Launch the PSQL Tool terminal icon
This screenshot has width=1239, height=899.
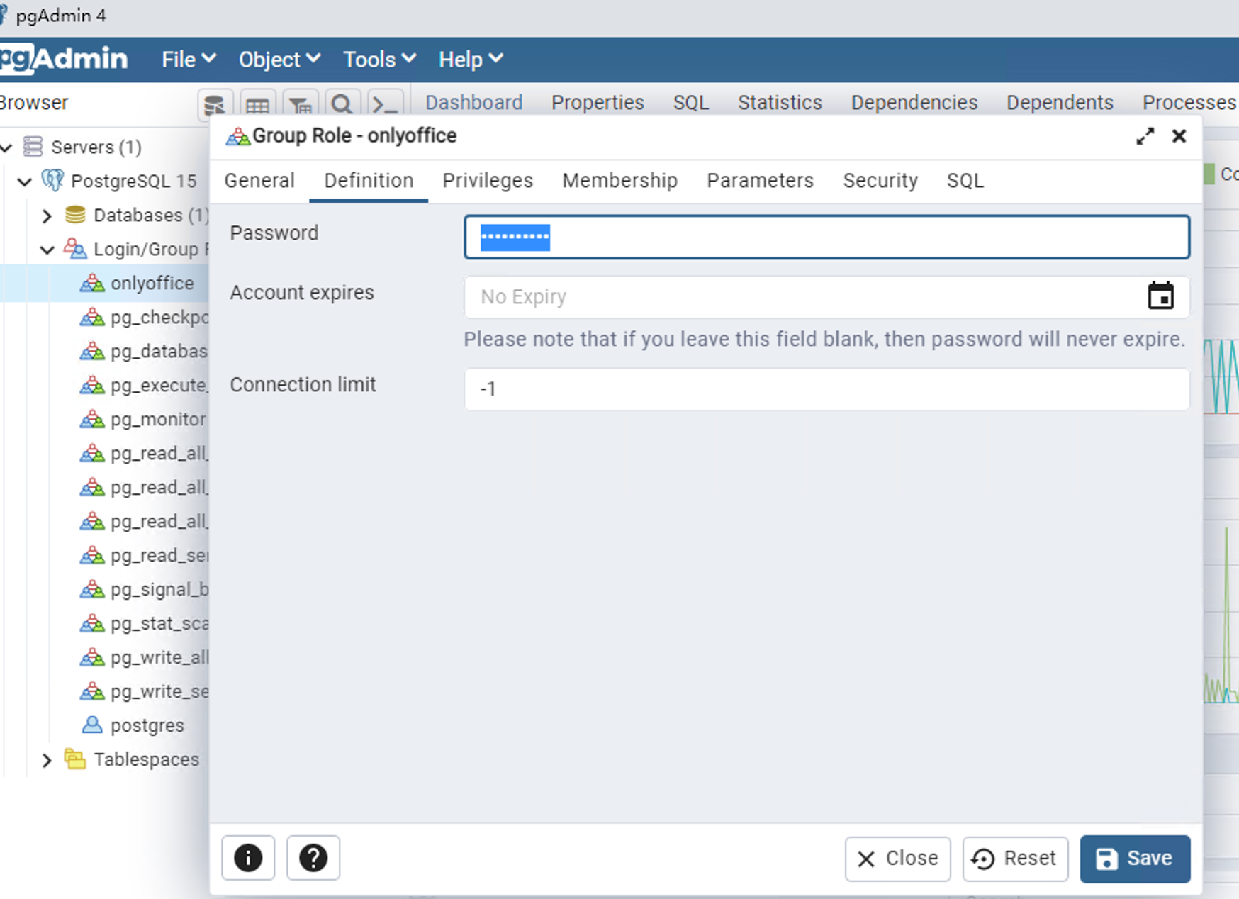point(386,105)
